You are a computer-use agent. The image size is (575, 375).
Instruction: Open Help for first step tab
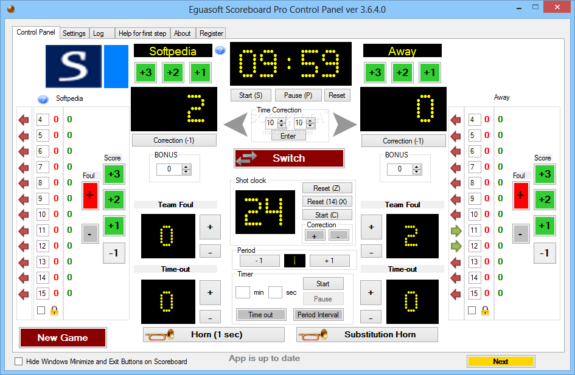142,33
